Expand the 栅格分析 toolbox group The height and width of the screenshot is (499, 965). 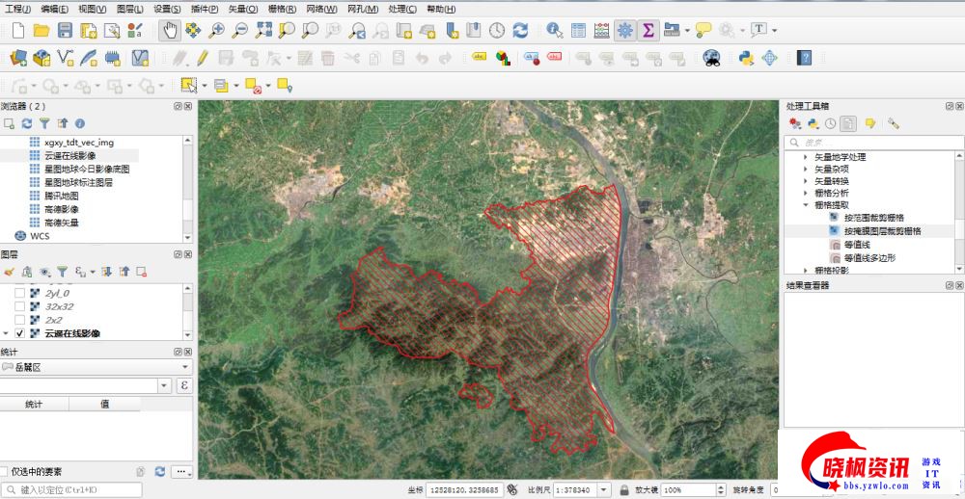coord(806,193)
